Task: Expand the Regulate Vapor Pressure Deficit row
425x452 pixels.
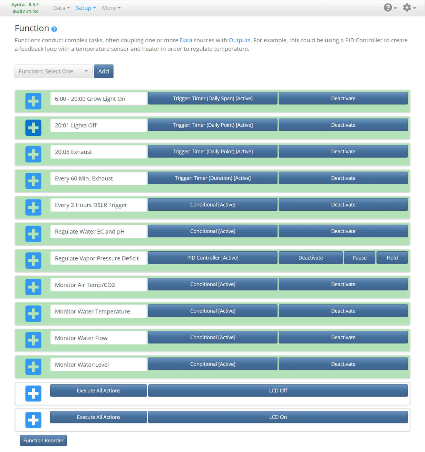Action: (x=33, y=260)
